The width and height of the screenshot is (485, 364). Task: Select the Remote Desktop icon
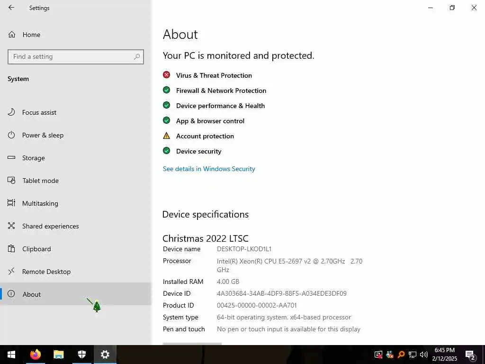point(11,271)
